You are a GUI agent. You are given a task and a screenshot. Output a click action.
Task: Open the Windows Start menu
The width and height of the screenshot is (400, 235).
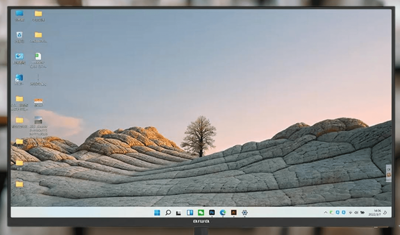click(x=157, y=213)
